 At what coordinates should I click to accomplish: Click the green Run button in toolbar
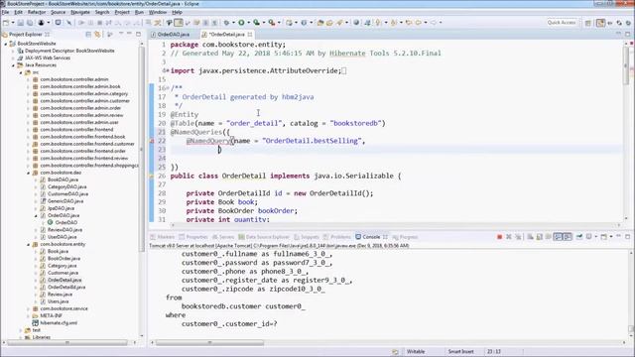[x=241, y=23]
